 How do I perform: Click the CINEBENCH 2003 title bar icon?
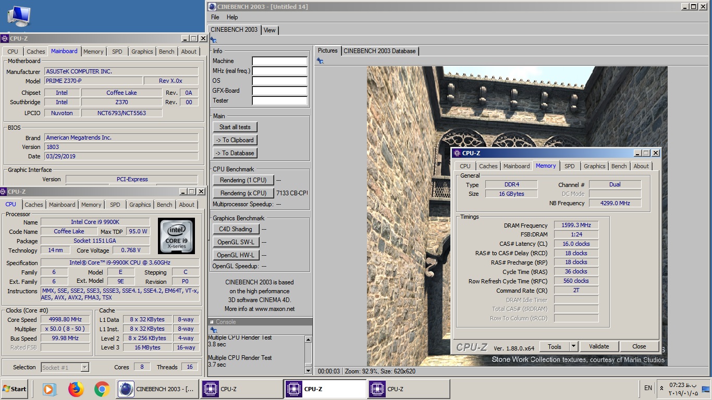click(x=212, y=7)
